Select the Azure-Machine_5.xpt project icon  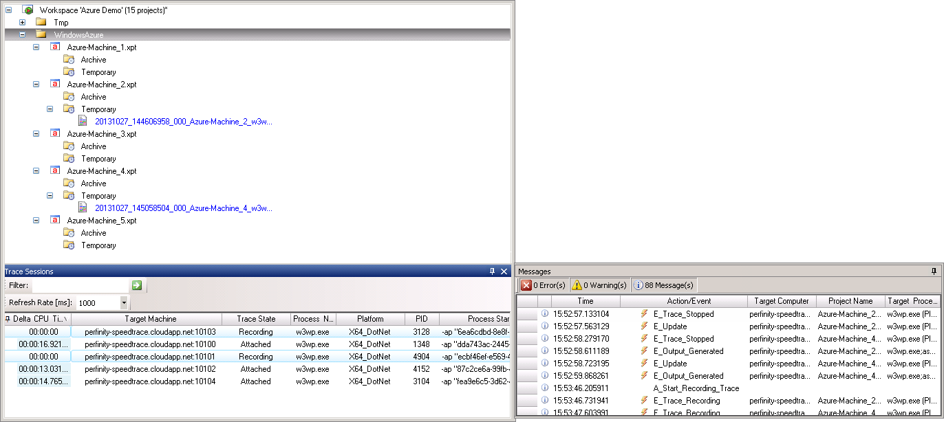click(x=55, y=220)
